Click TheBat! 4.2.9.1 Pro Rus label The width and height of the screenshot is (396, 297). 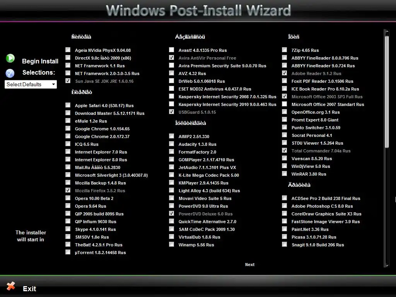click(x=99, y=245)
